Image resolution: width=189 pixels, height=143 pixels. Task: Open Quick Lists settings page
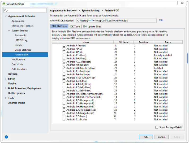click(x=17, y=64)
